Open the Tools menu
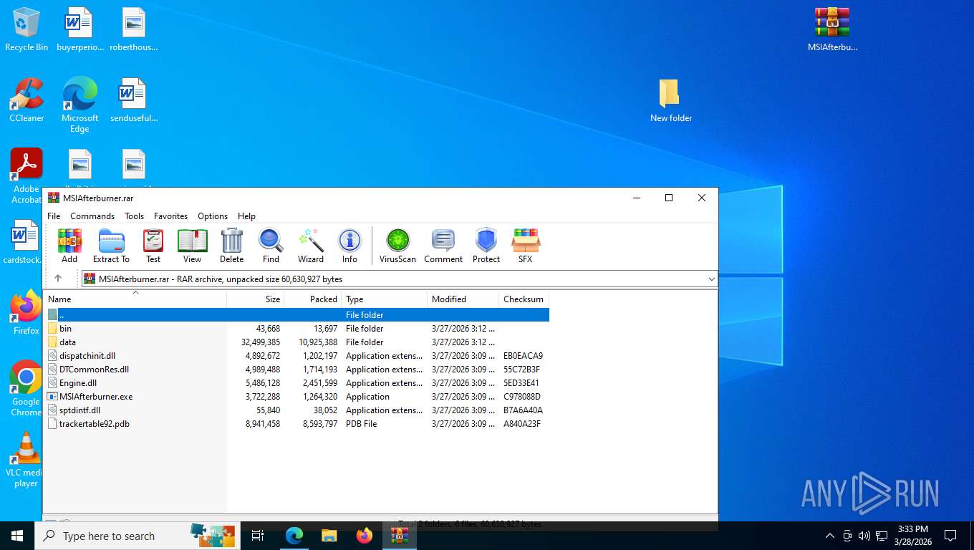Viewport: 974px width, 550px height. pyautogui.click(x=134, y=216)
